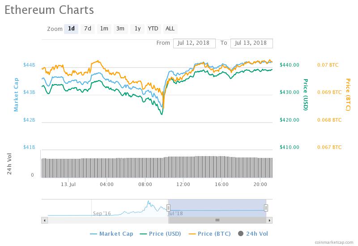Click the navigator left range handle
358x246 pixels.
[x=169, y=208]
